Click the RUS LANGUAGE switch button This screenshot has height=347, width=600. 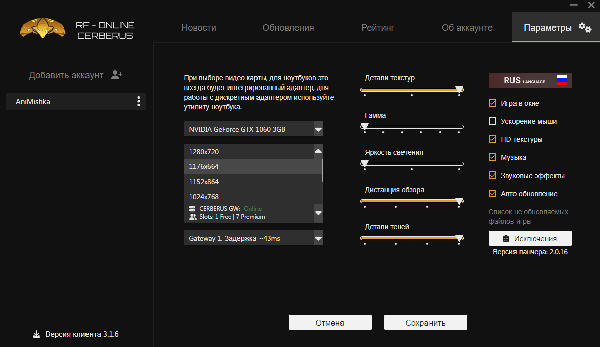(530, 80)
